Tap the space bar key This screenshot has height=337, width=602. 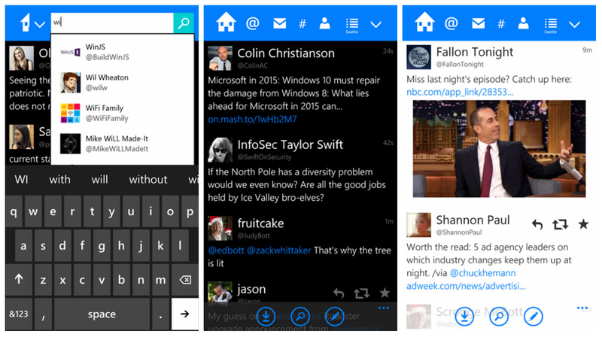[102, 314]
